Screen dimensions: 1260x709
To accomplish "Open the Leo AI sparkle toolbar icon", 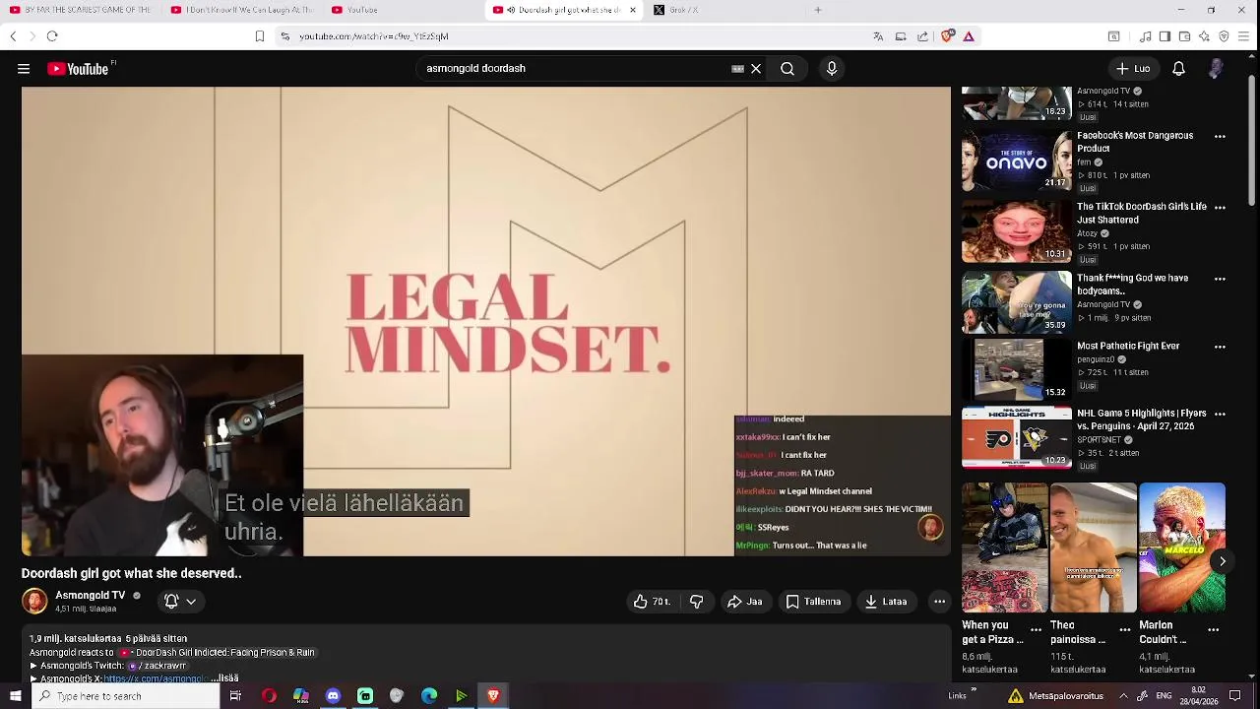I will point(1204,36).
